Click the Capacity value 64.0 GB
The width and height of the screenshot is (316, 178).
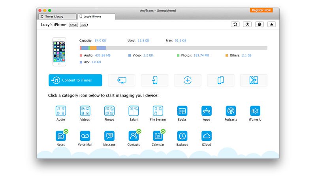point(100,41)
